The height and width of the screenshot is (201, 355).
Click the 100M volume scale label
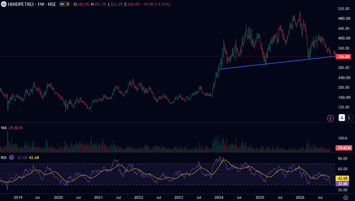[x=342, y=138]
